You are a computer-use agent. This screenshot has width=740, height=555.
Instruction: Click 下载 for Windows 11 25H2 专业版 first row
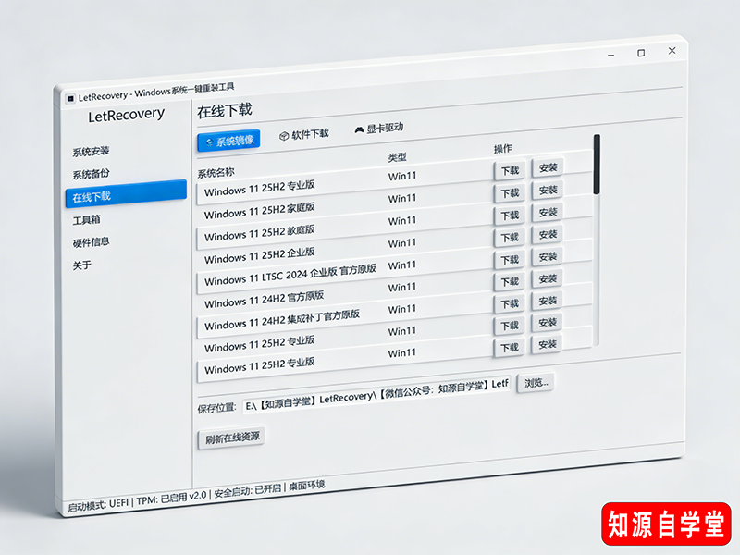[510, 170]
